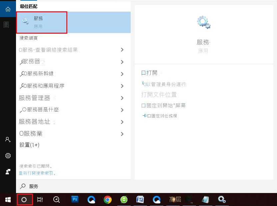Choose 打開文件位置 action
Image resolution: width=277 pixels, height=206 pixels.
[159, 95]
